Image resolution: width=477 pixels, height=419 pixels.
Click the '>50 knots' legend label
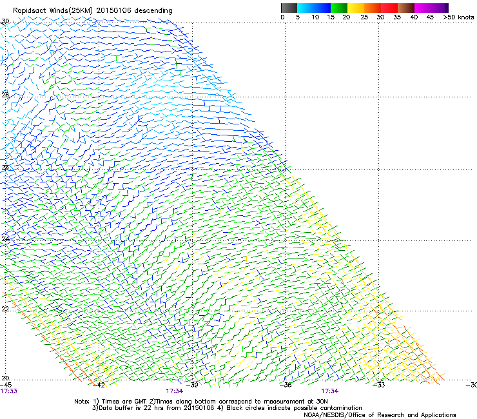tap(458, 17)
